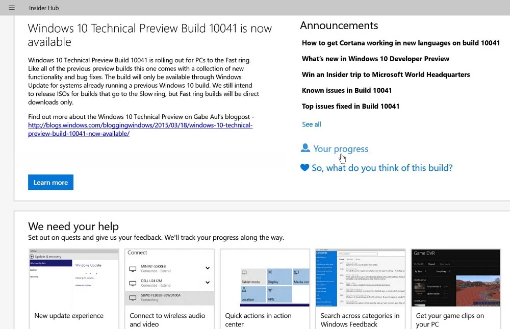Open the hamburger menu in Insider Hub
Screen dimensions: 510x329
pos(12,8)
